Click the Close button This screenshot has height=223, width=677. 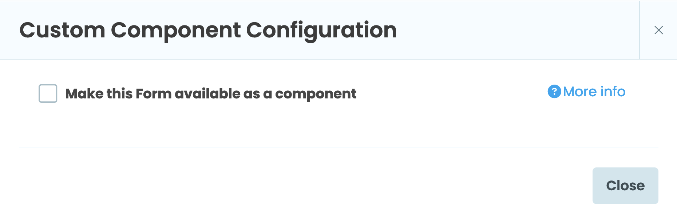[625, 186]
